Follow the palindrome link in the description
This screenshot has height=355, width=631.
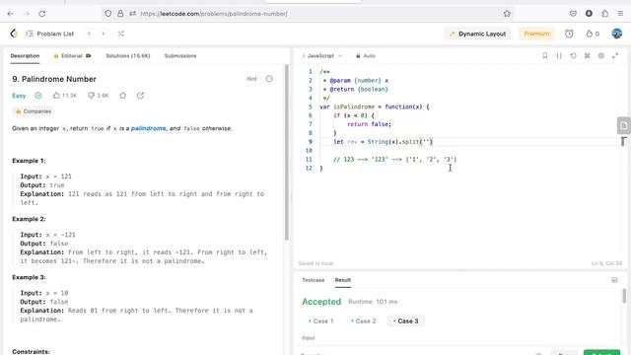coord(148,128)
